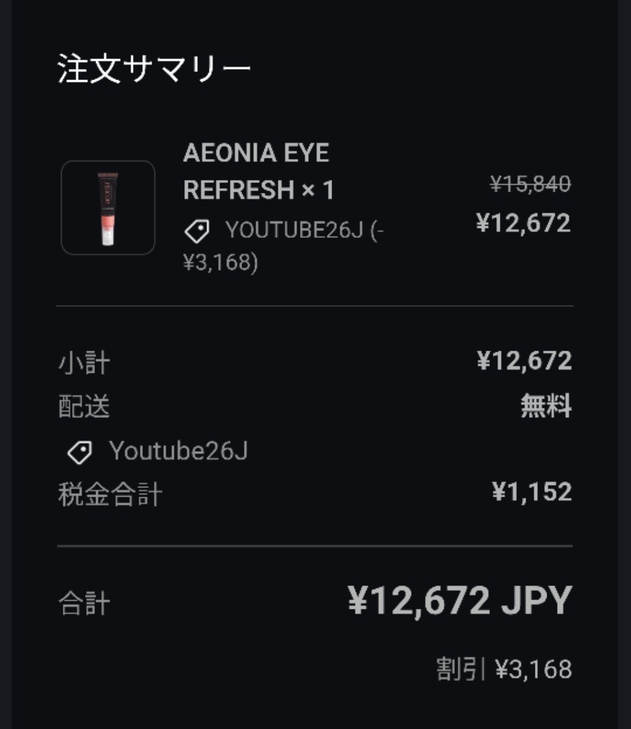Click the 税金合計 tax total label
631x729 pixels.
[110, 494]
